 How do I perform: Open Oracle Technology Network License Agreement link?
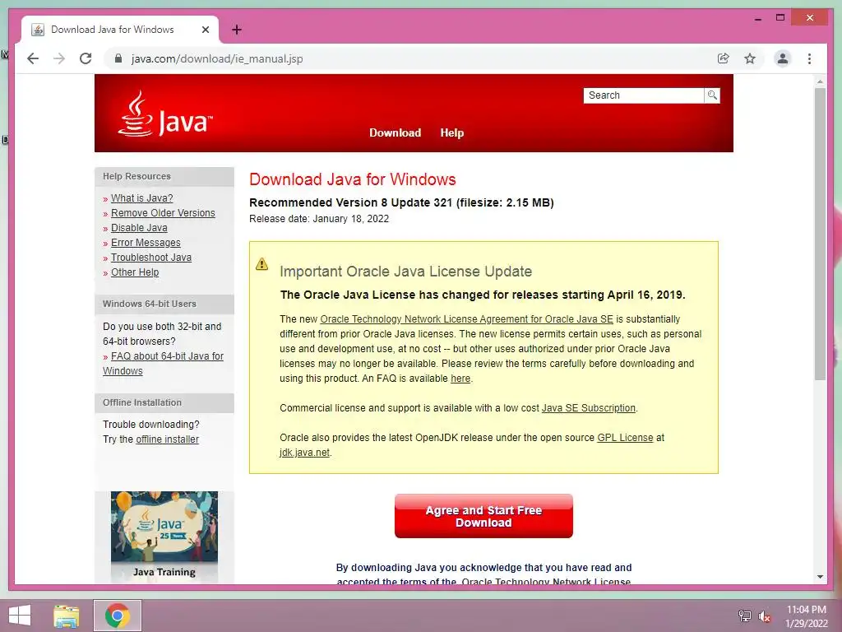[x=467, y=318]
